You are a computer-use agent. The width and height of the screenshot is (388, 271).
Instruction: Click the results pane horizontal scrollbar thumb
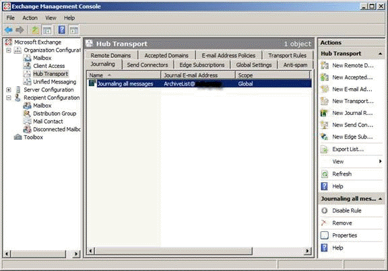(174, 251)
